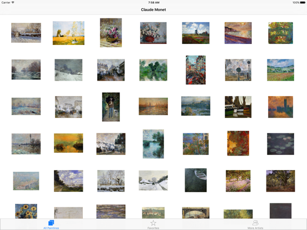The width and height of the screenshot is (307, 230).
Task: Open the snow-covered road with cottages painting
Action: (153, 181)
